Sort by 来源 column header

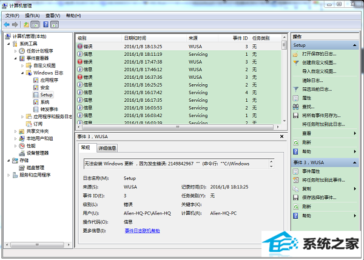pos(202,38)
